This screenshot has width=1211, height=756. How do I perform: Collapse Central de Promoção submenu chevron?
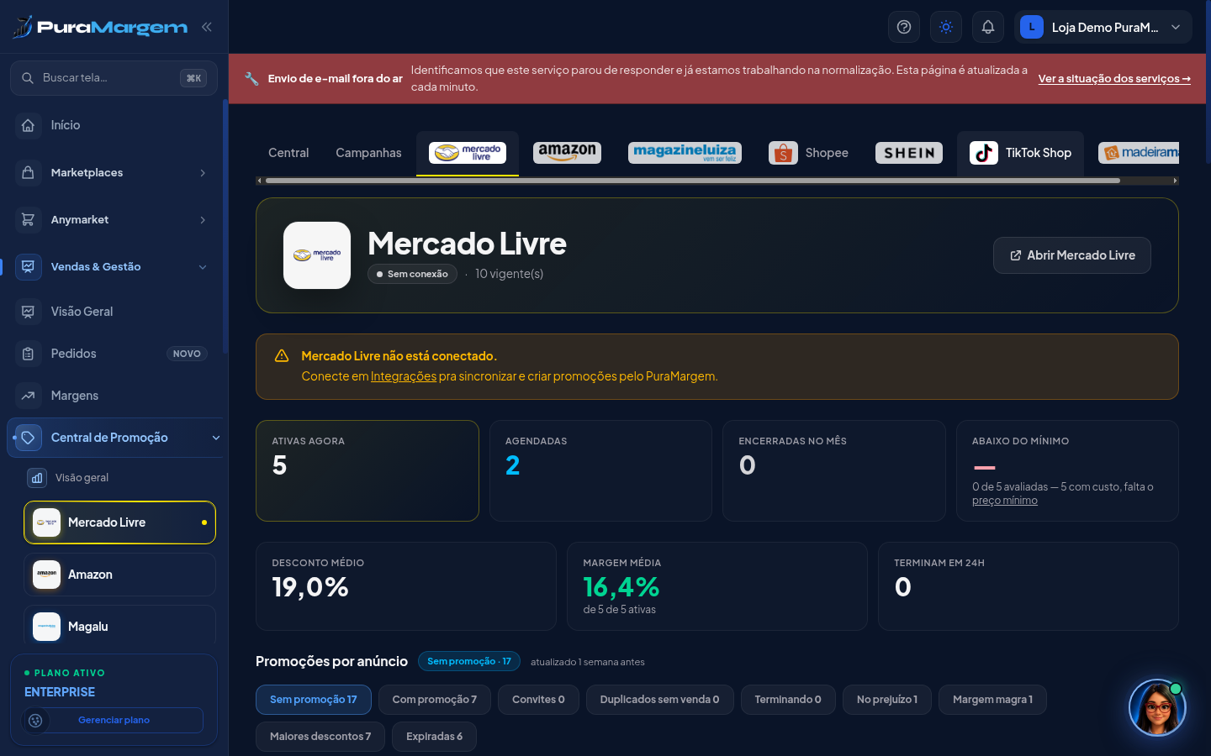[216, 438]
